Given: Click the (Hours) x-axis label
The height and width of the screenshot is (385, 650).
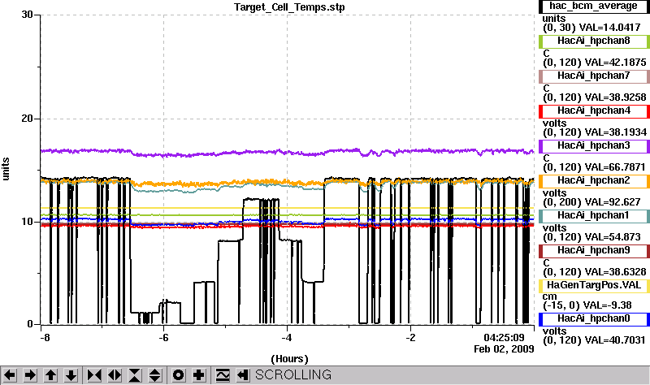Looking at the screenshot, I should coord(290,359).
